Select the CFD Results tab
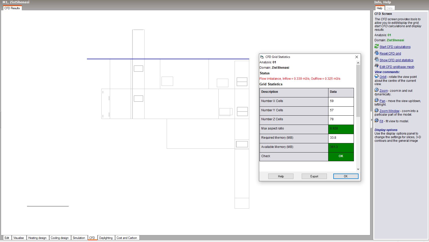 point(12,8)
